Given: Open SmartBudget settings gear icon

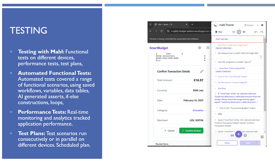Looking at the screenshot, I should [x=199, y=48].
